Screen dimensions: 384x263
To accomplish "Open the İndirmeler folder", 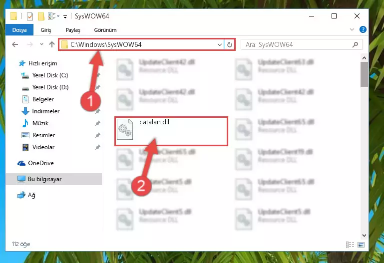I will point(46,111).
